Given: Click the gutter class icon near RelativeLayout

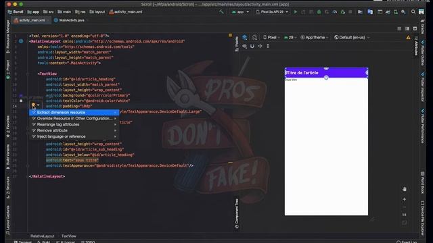Looking at the screenshot, I should click(21, 41).
